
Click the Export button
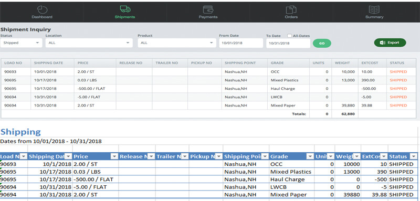(390, 43)
